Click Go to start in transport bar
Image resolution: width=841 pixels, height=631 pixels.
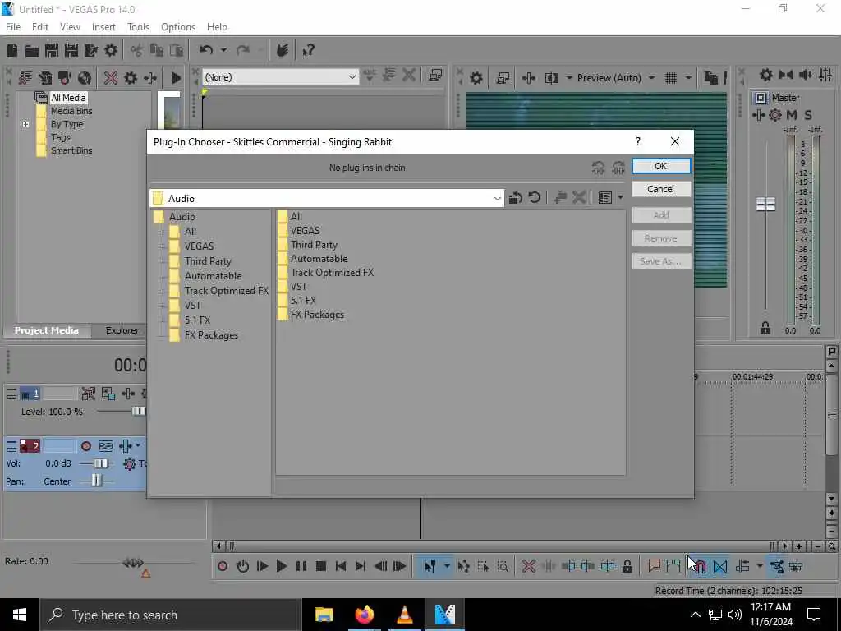tap(341, 566)
